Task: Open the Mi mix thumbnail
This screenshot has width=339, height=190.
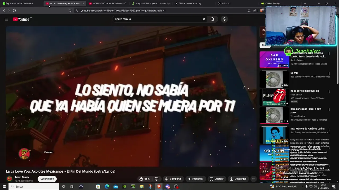Action: tap(274, 79)
